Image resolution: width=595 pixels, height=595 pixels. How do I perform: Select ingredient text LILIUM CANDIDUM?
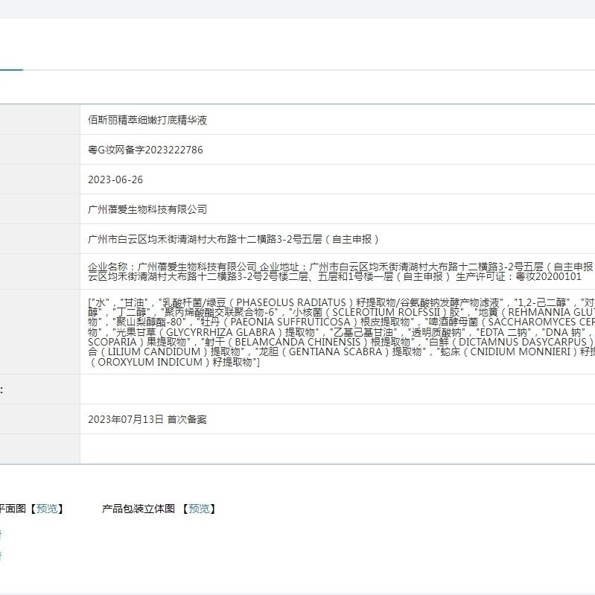coord(154,351)
